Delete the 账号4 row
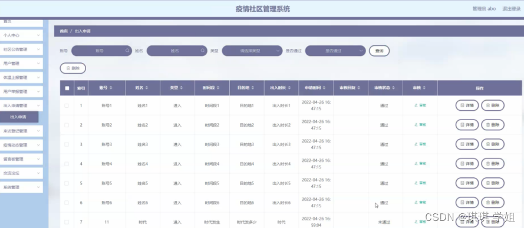 tap(493, 164)
